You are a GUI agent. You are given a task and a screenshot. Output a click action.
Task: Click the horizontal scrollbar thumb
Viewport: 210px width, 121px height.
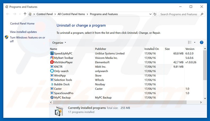coord(120,102)
